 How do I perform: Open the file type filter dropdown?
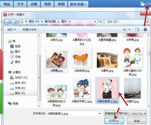125,114
